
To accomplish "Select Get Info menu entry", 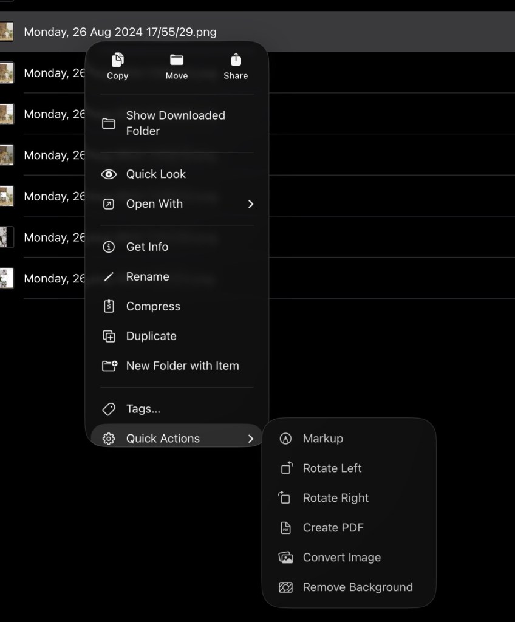I will click(147, 247).
